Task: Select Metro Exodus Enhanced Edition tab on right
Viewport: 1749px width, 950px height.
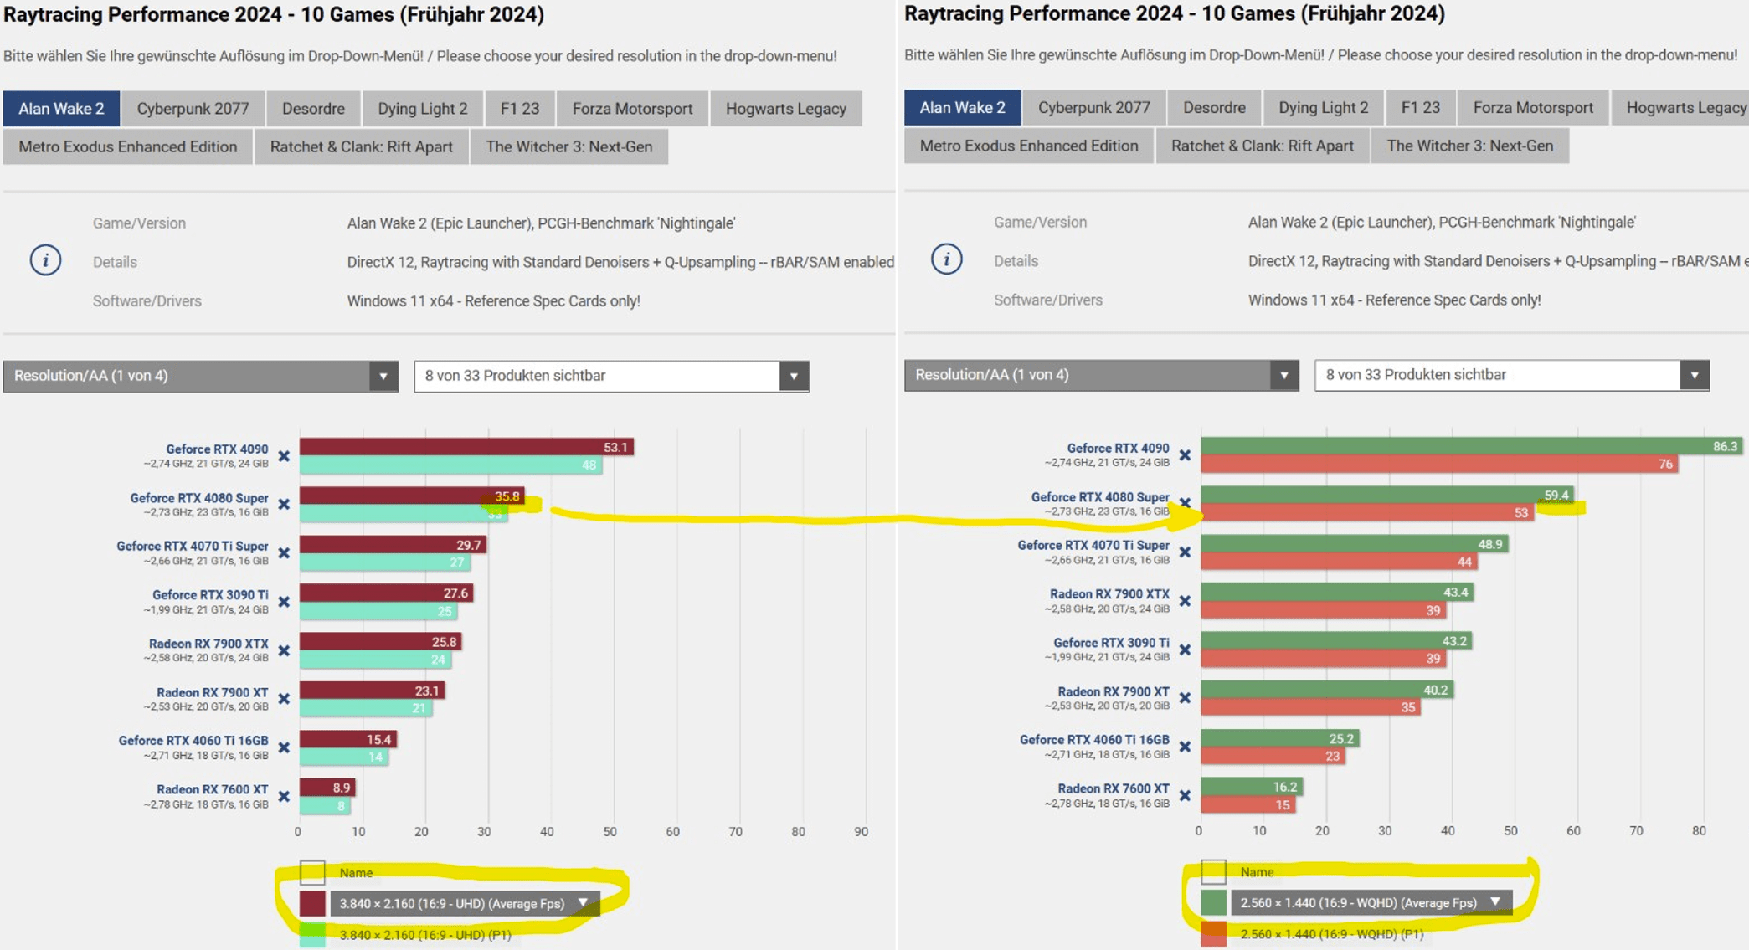Action: [1029, 146]
